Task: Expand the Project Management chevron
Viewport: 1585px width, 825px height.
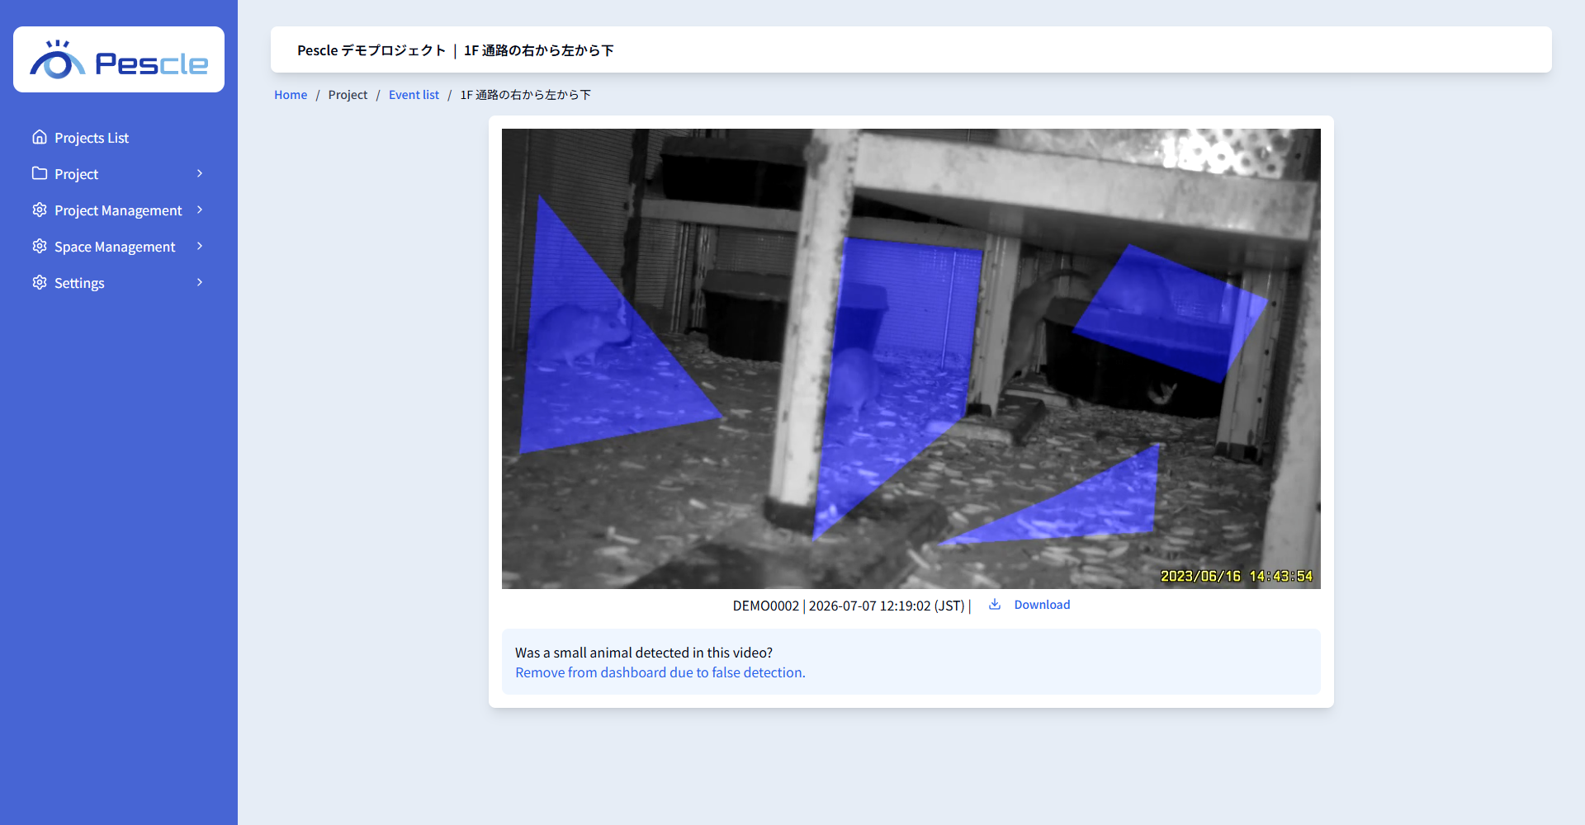Action: click(x=200, y=210)
